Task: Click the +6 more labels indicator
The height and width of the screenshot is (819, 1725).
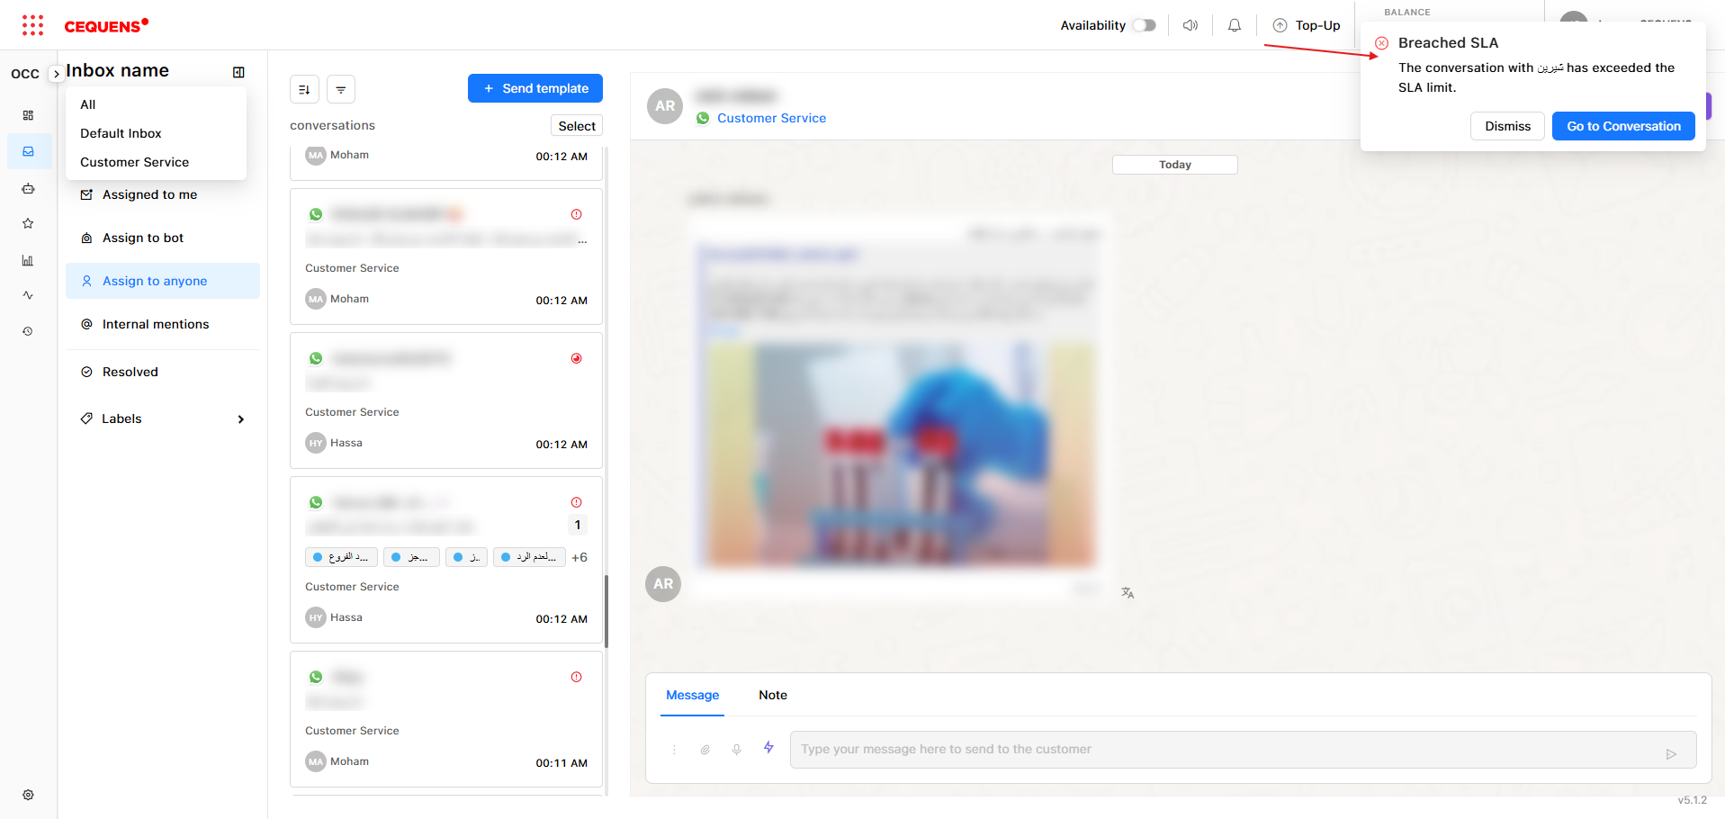Action: click(x=579, y=557)
